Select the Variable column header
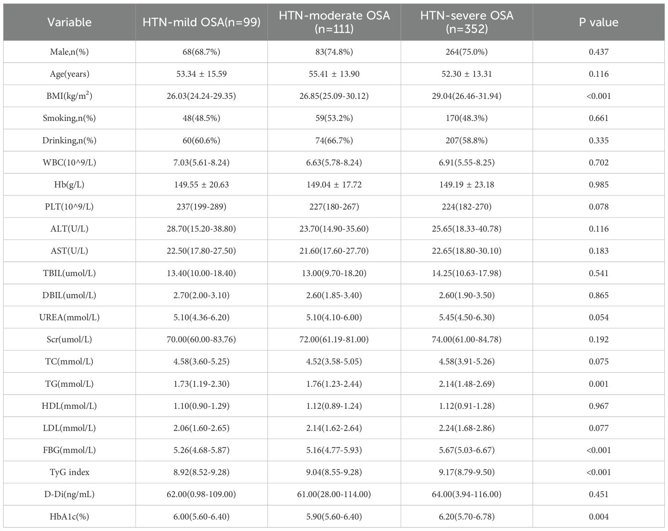Image resolution: width=668 pixels, height=531 pixels. point(70,22)
